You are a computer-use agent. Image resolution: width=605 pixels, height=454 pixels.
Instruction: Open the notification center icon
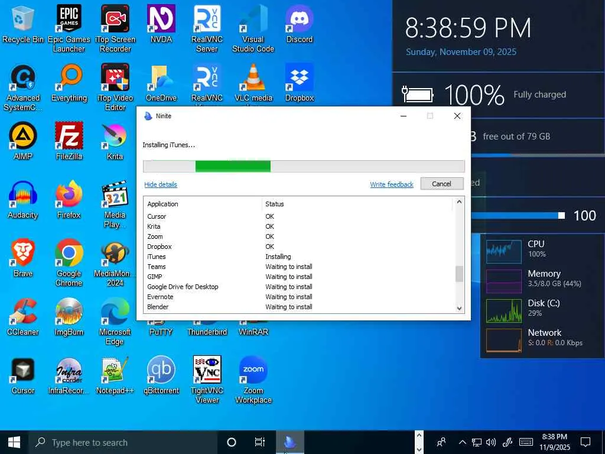point(586,442)
